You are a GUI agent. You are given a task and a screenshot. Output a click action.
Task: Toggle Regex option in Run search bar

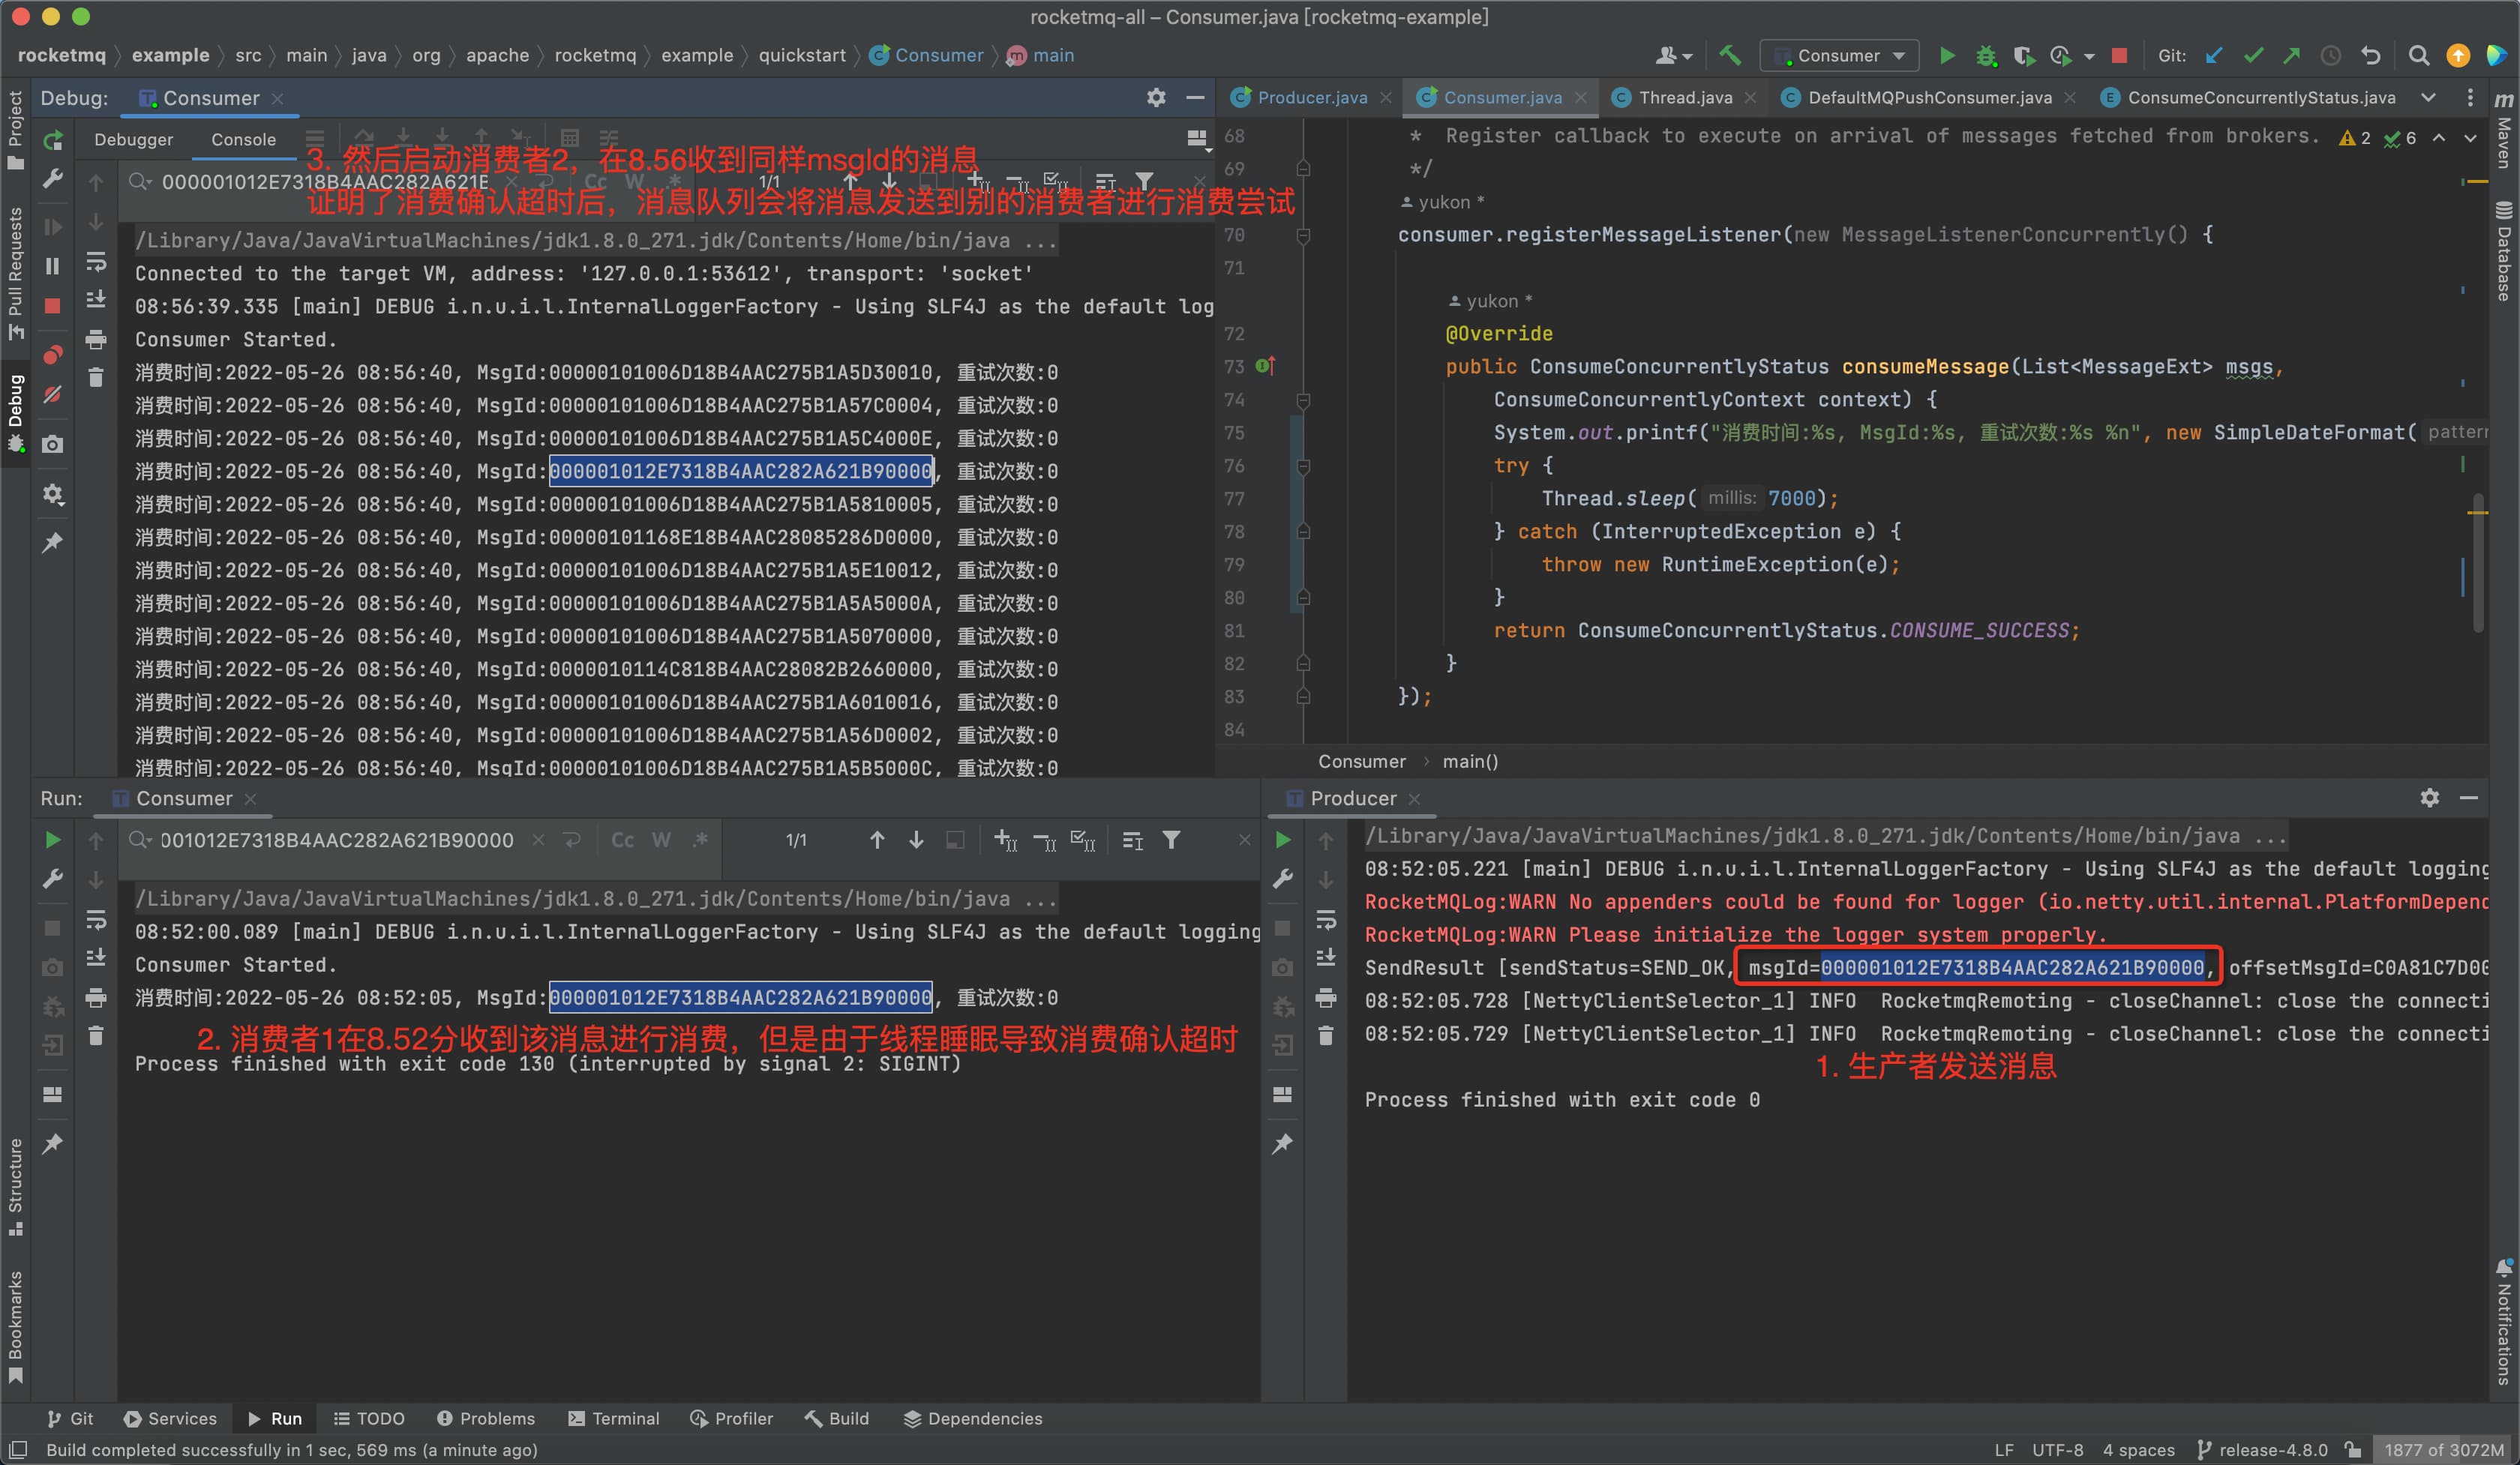700,840
